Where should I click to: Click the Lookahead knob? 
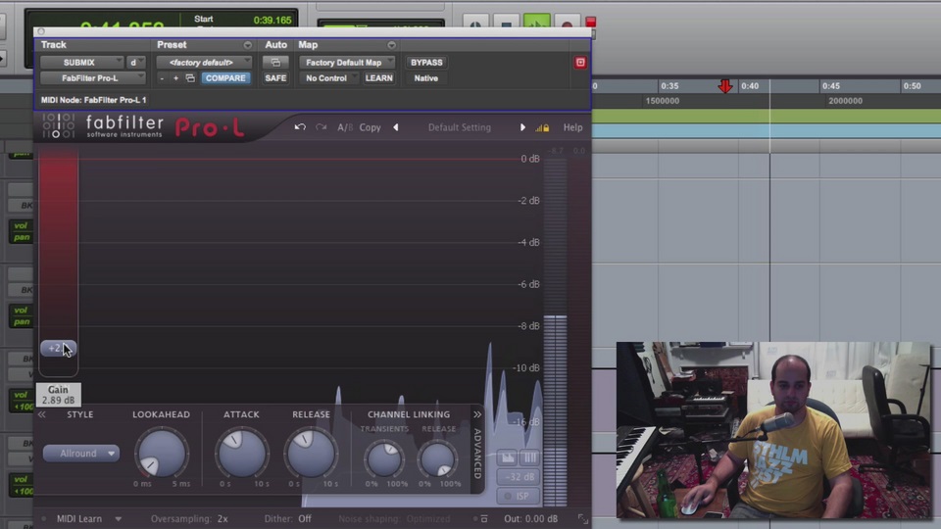click(162, 454)
